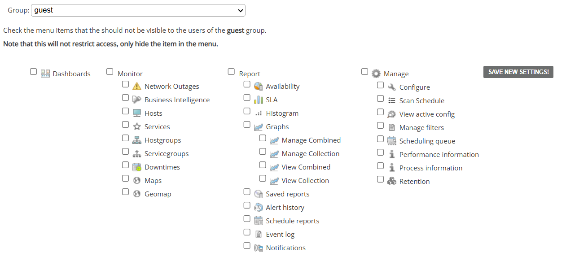
Task: Click the Configure wrench icon
Action: tap(392, 87)
